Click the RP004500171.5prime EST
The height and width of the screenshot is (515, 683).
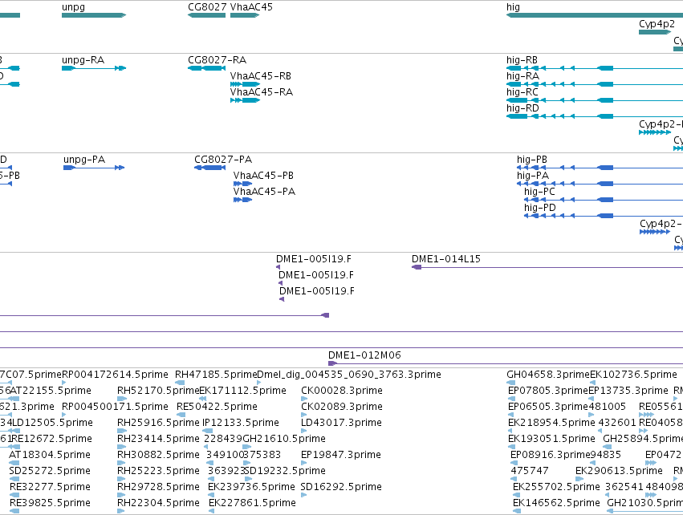tap(64, 415)
